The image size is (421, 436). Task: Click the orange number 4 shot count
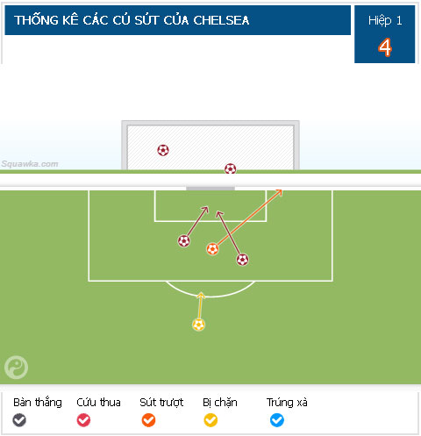385,47
